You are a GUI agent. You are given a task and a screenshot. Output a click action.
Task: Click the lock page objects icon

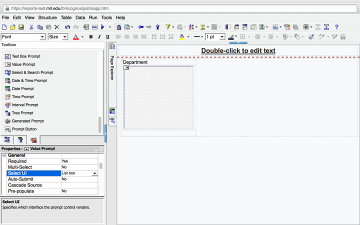point(119,27)
